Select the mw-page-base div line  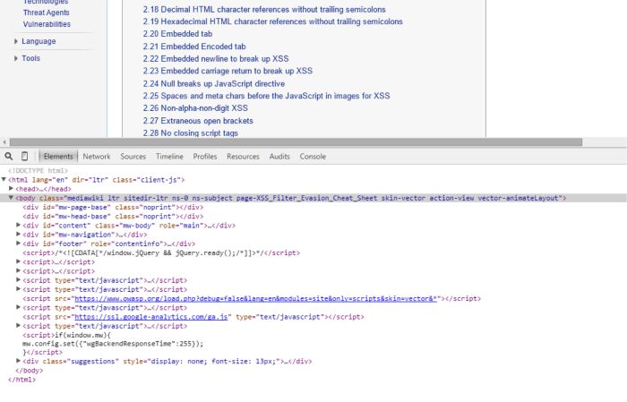[113, 207]
